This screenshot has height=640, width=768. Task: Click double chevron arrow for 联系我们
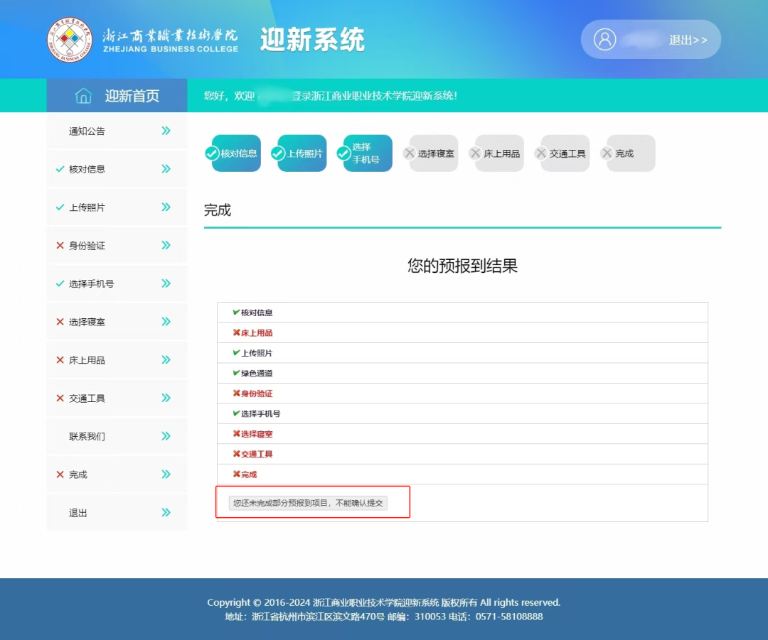coord(166,436)
